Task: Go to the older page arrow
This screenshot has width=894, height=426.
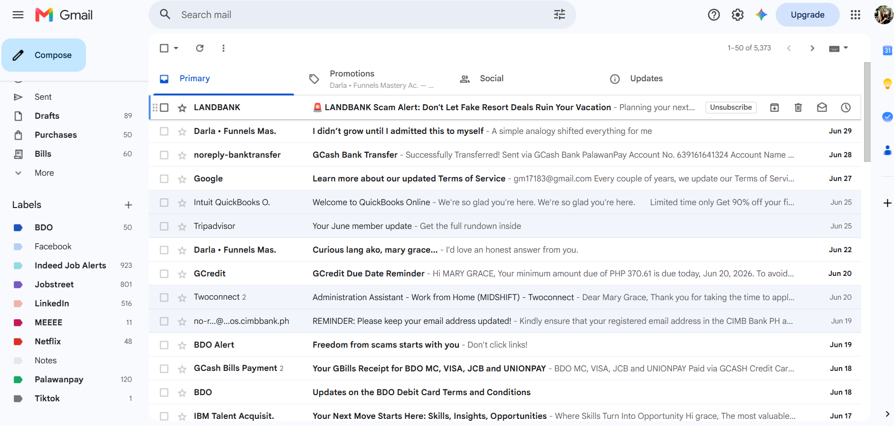Action: point(812,48)
